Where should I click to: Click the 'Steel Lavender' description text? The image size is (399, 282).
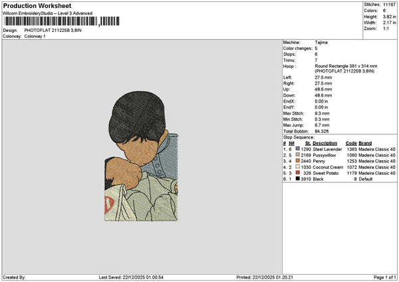327,149
